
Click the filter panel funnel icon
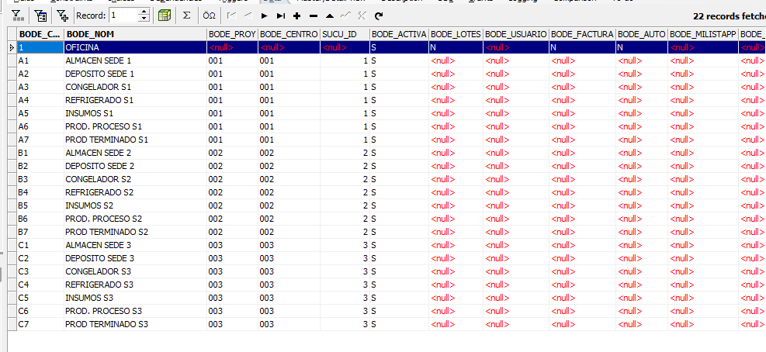point(18,16)
